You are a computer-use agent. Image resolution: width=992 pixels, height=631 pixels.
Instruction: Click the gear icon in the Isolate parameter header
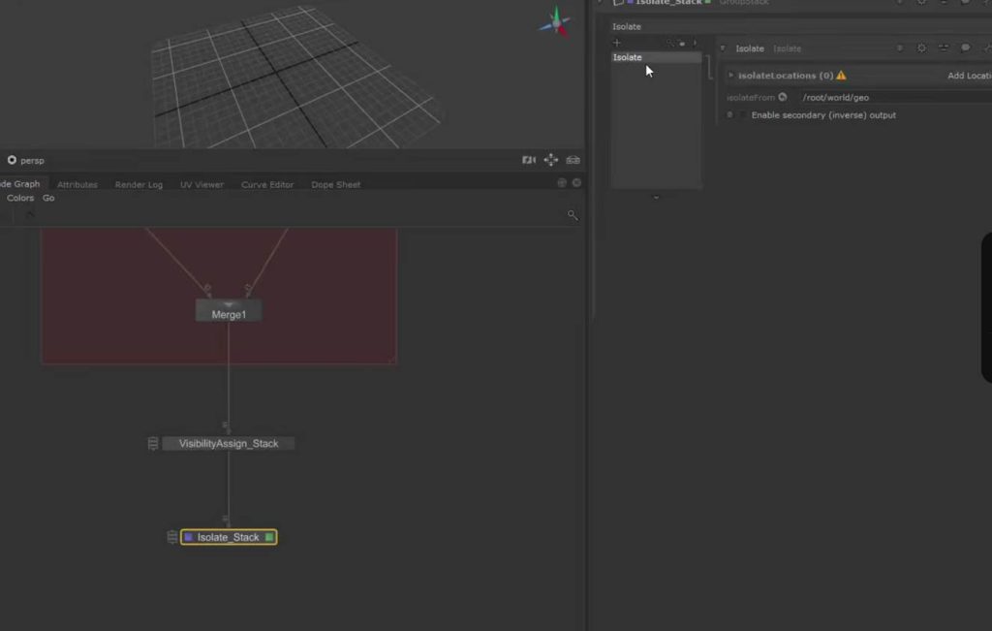tap(921, 48)
